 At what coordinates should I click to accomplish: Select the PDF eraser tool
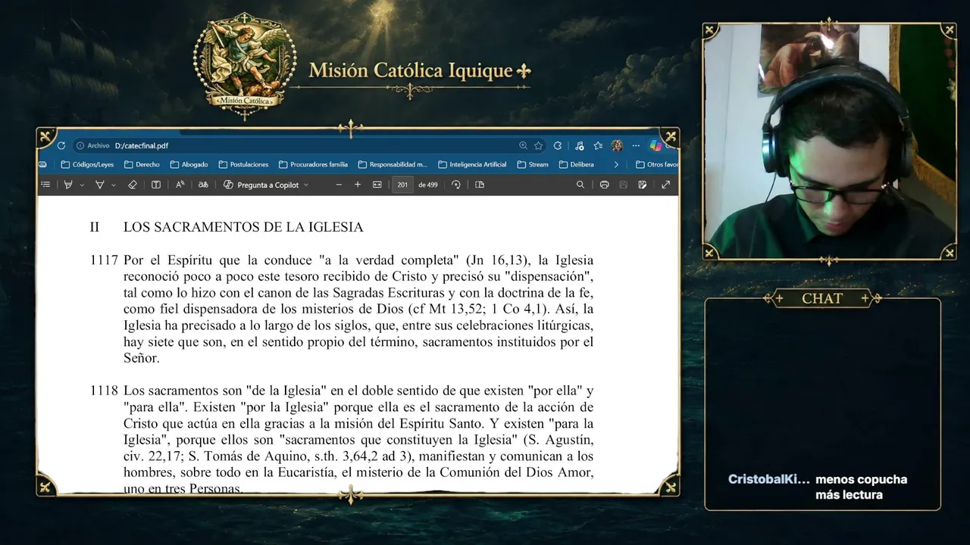point(132,185)
